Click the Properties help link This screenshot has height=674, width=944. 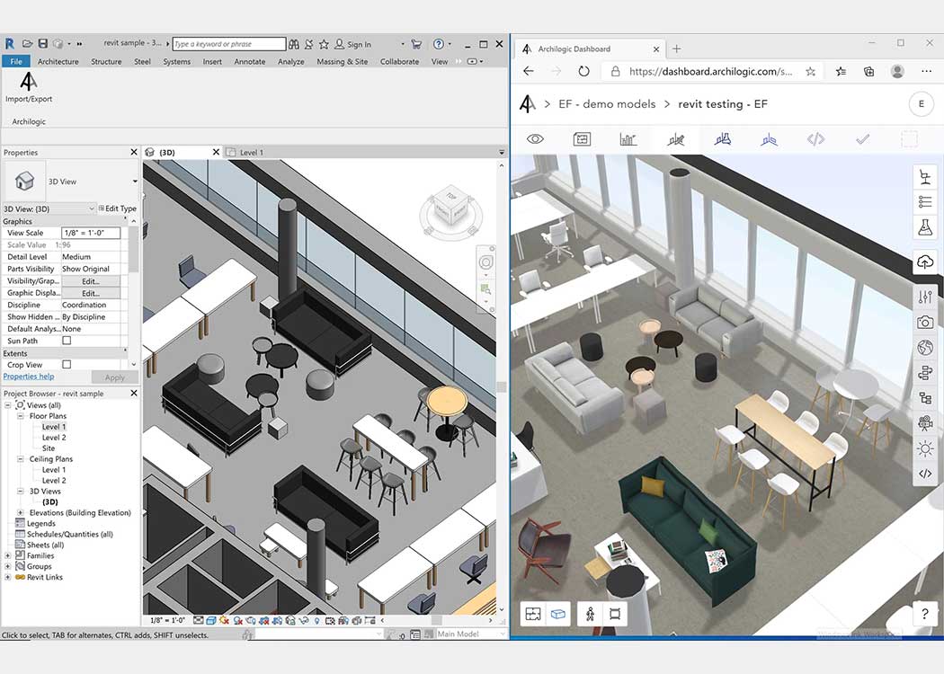(29, 377)
